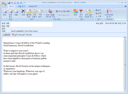This screenshot has height=94, width=128.
Task: Click the sent date 2010-09-09 text
Action: coord(115,23)
